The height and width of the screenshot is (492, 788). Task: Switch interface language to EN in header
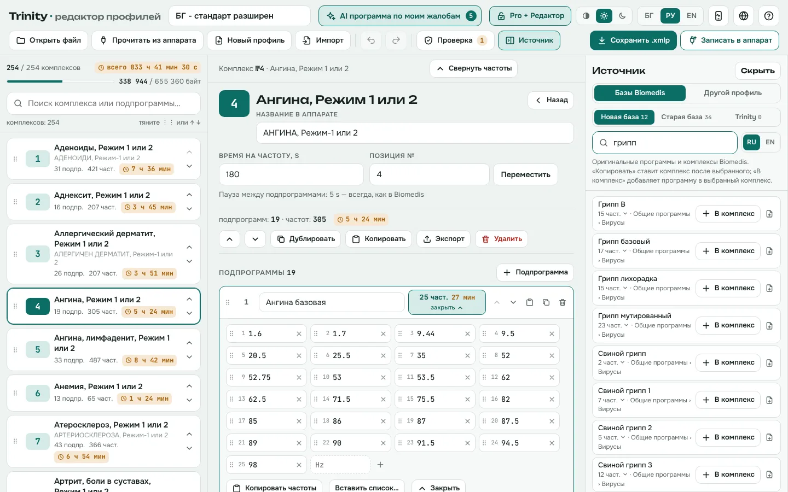pos(692,16)
